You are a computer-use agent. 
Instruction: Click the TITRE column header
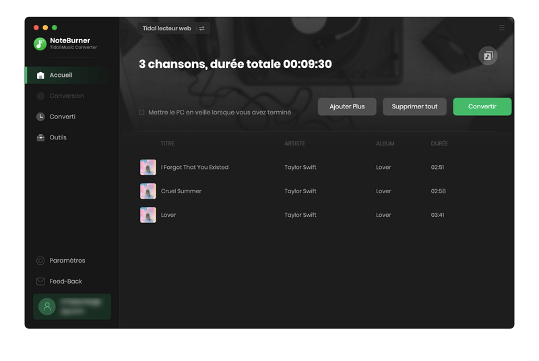tap(167, 143)
